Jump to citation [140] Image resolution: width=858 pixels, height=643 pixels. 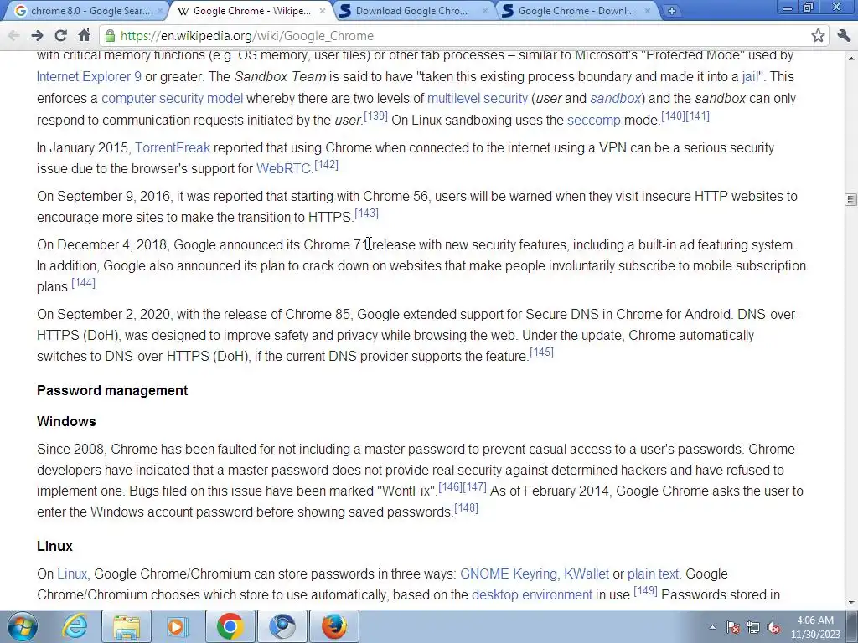673,116
